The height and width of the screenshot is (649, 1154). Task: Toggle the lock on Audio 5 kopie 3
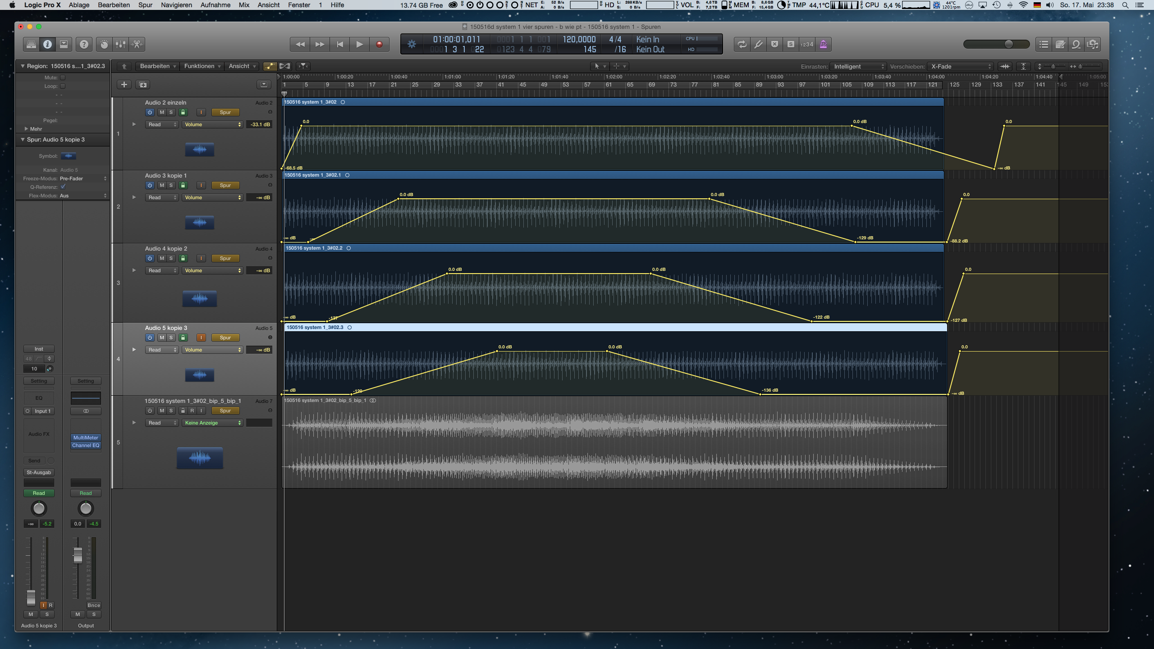183,338
